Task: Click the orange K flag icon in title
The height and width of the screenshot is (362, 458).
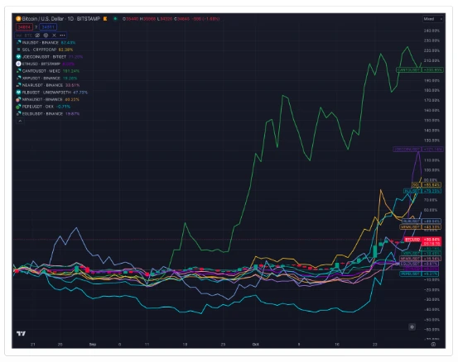Action: point(105,19)
